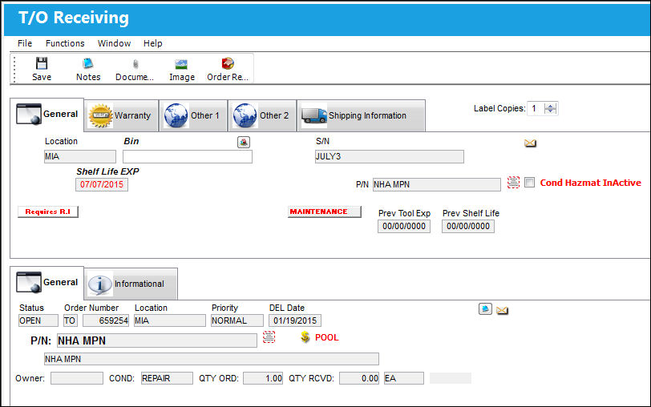Viewport: 651px width, 407px height.
Task: Click the Image toolbar icon
Action: point(181,64)
